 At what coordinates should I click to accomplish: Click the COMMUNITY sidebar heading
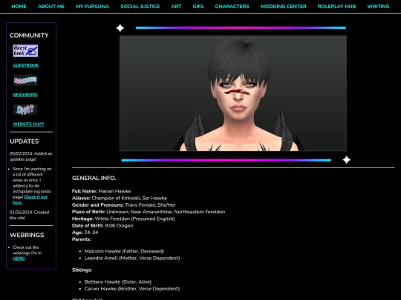point(29,36)
